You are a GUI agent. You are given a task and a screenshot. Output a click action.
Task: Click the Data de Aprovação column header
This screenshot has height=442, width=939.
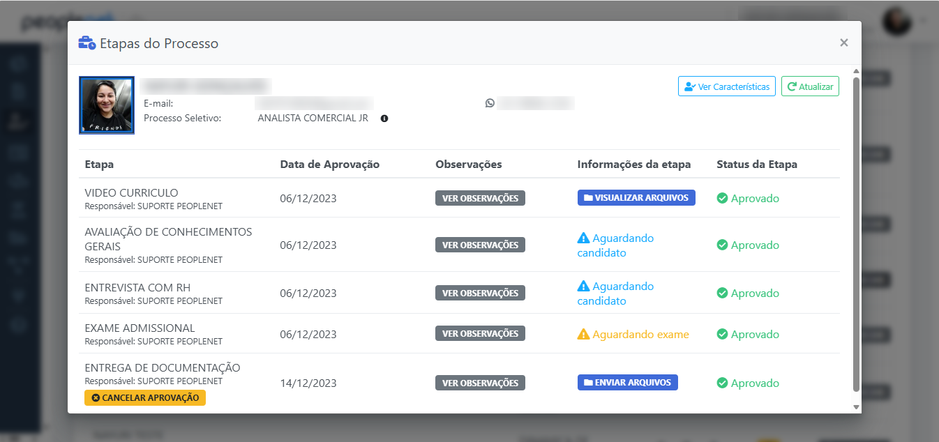(x=330, y=165)
